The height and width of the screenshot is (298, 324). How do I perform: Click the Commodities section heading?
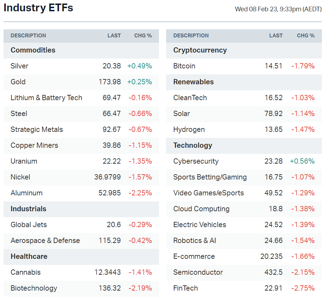(x=33, y=50)
